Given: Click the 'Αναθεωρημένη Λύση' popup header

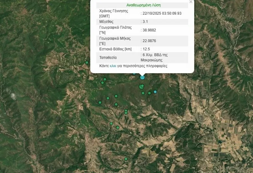Looking at the screenshot, I should click(x=144, y=5).
